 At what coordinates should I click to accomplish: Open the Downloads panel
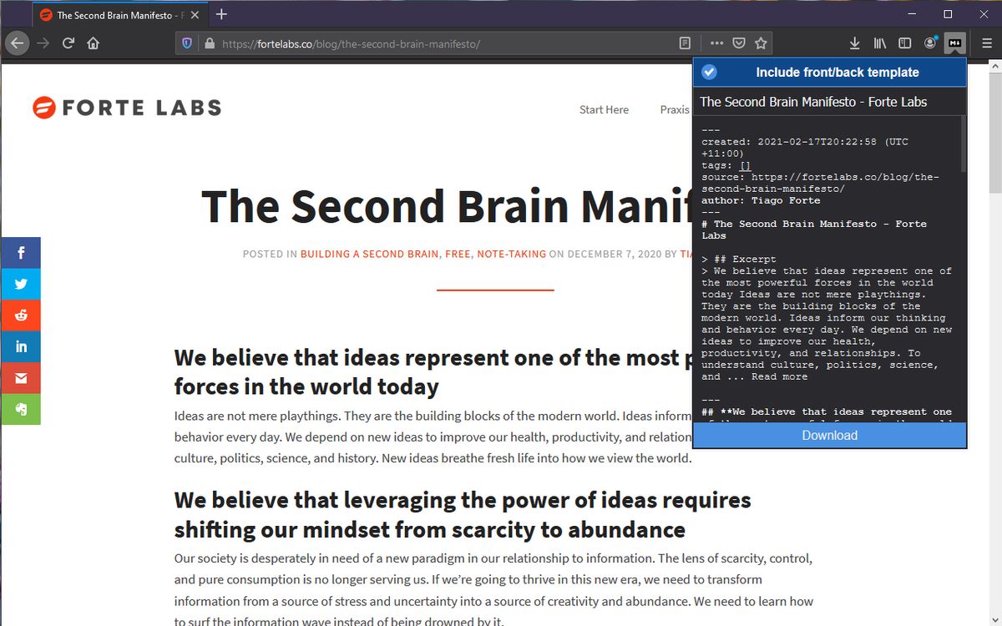click(854, 43)
